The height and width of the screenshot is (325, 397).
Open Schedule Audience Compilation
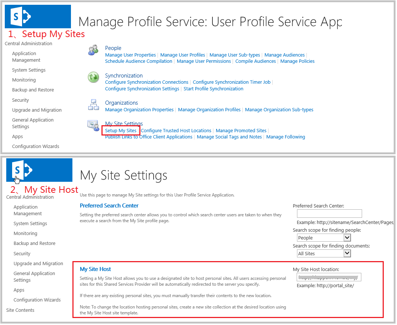click(x=139, y=61)
